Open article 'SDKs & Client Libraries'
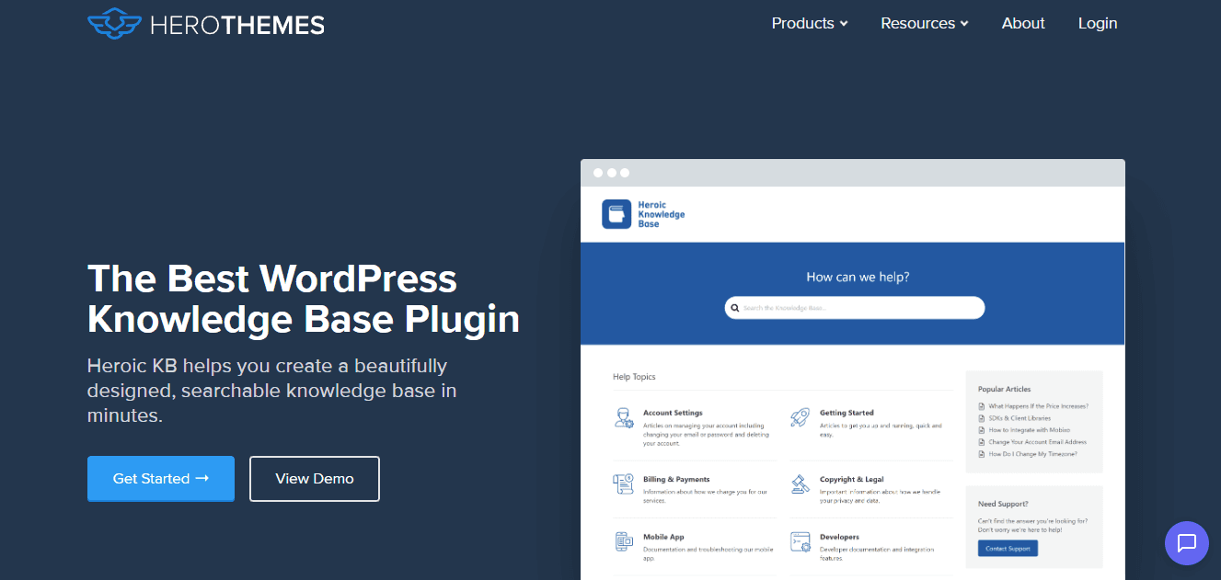This screenshot has height=580, width=1221. [x=1019, y=418]
